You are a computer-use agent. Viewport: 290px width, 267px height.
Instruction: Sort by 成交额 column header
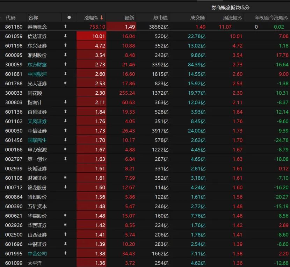click(197, 17)
